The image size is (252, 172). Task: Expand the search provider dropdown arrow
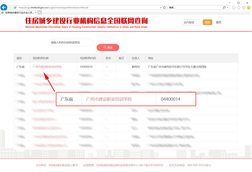coord(228,8)
